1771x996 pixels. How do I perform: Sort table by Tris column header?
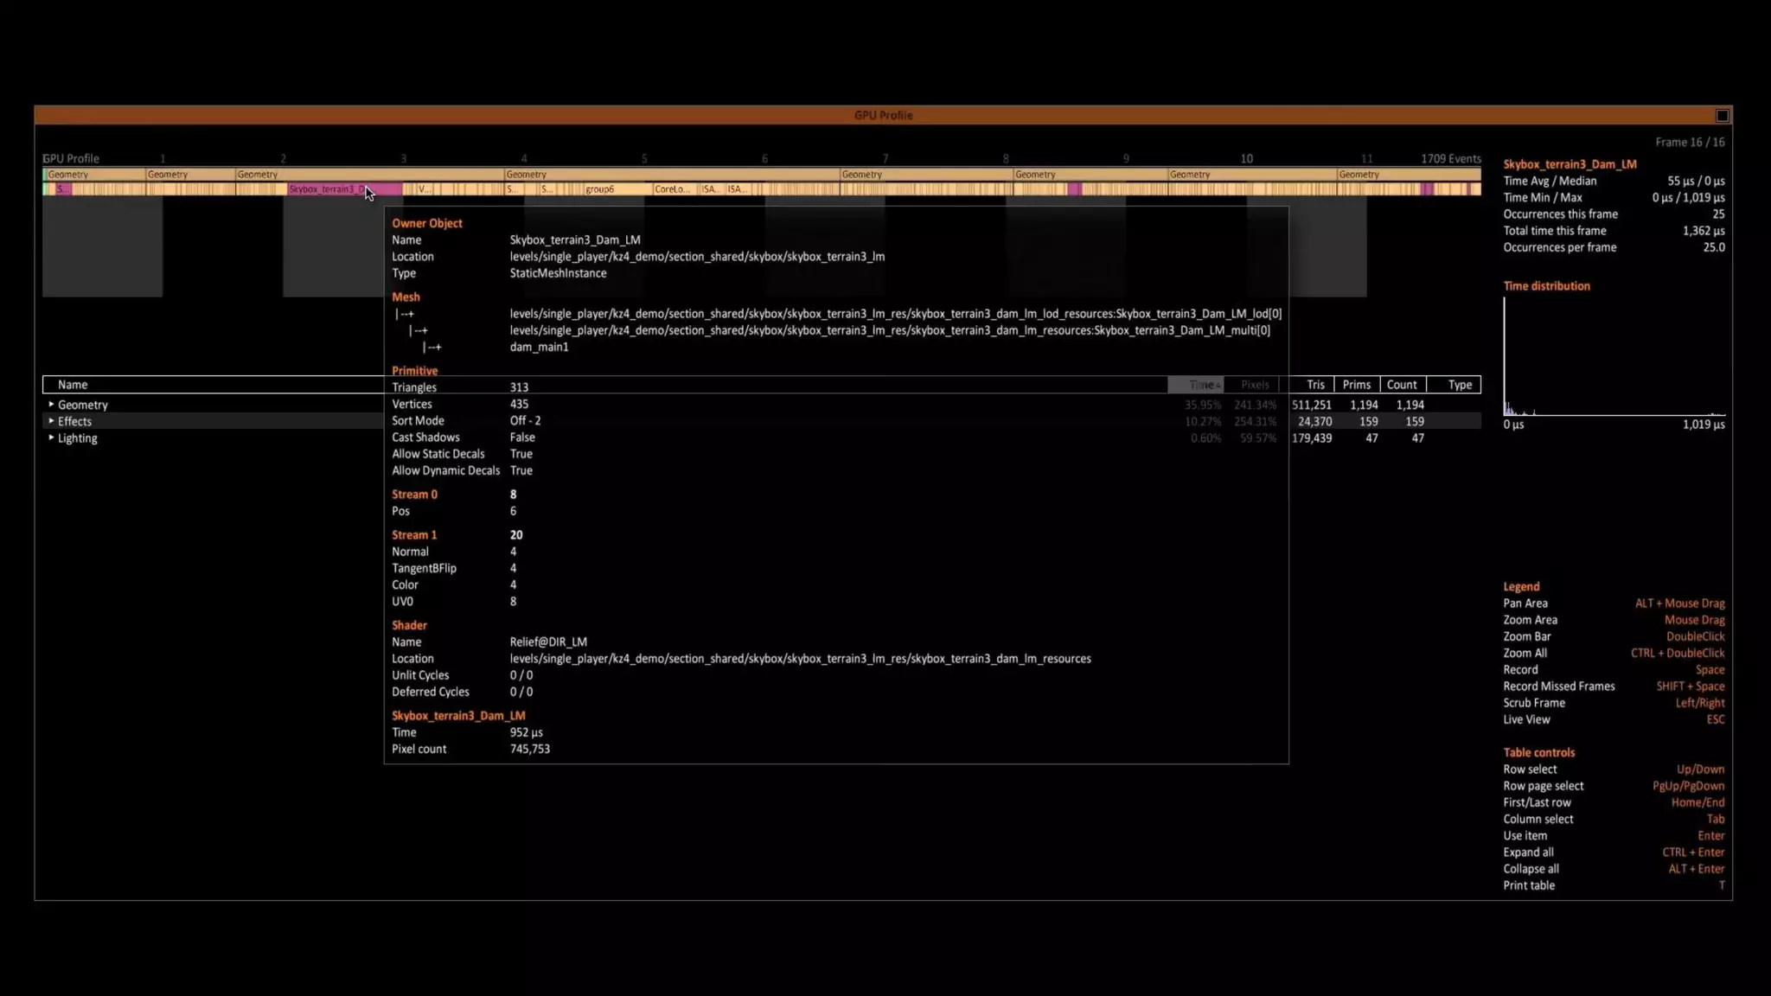click(x=1314, y=385)
